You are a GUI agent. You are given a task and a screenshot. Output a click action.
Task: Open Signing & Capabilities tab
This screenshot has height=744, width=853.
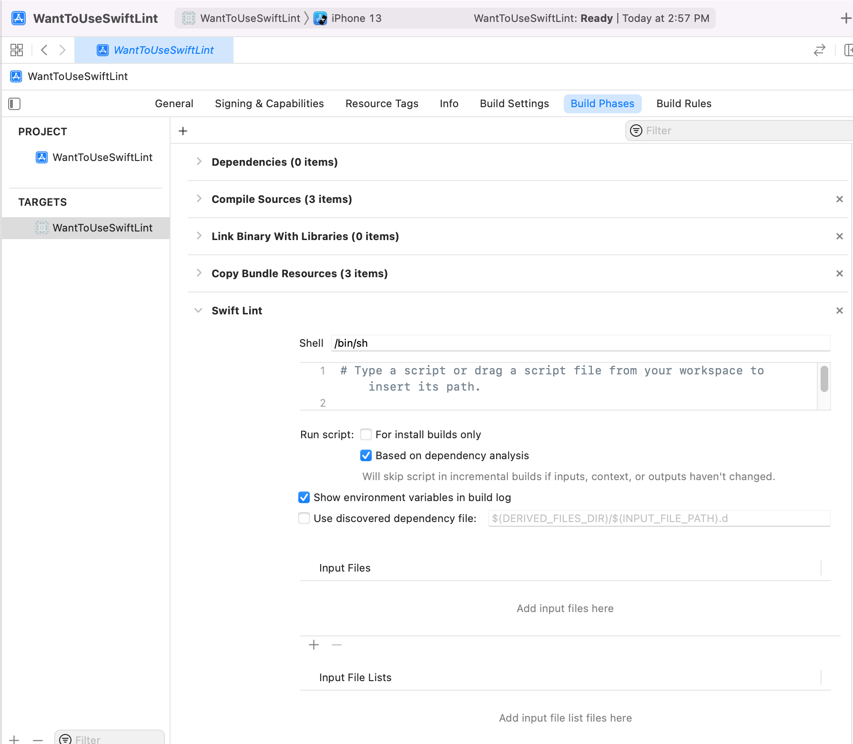click(269, 103)
